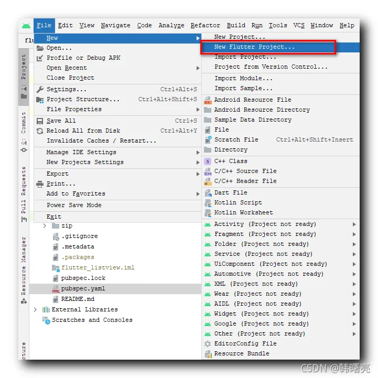This screenshot has height=378, width=378.
Task: Choose Import Sample entry
Action: coord(280,89)
